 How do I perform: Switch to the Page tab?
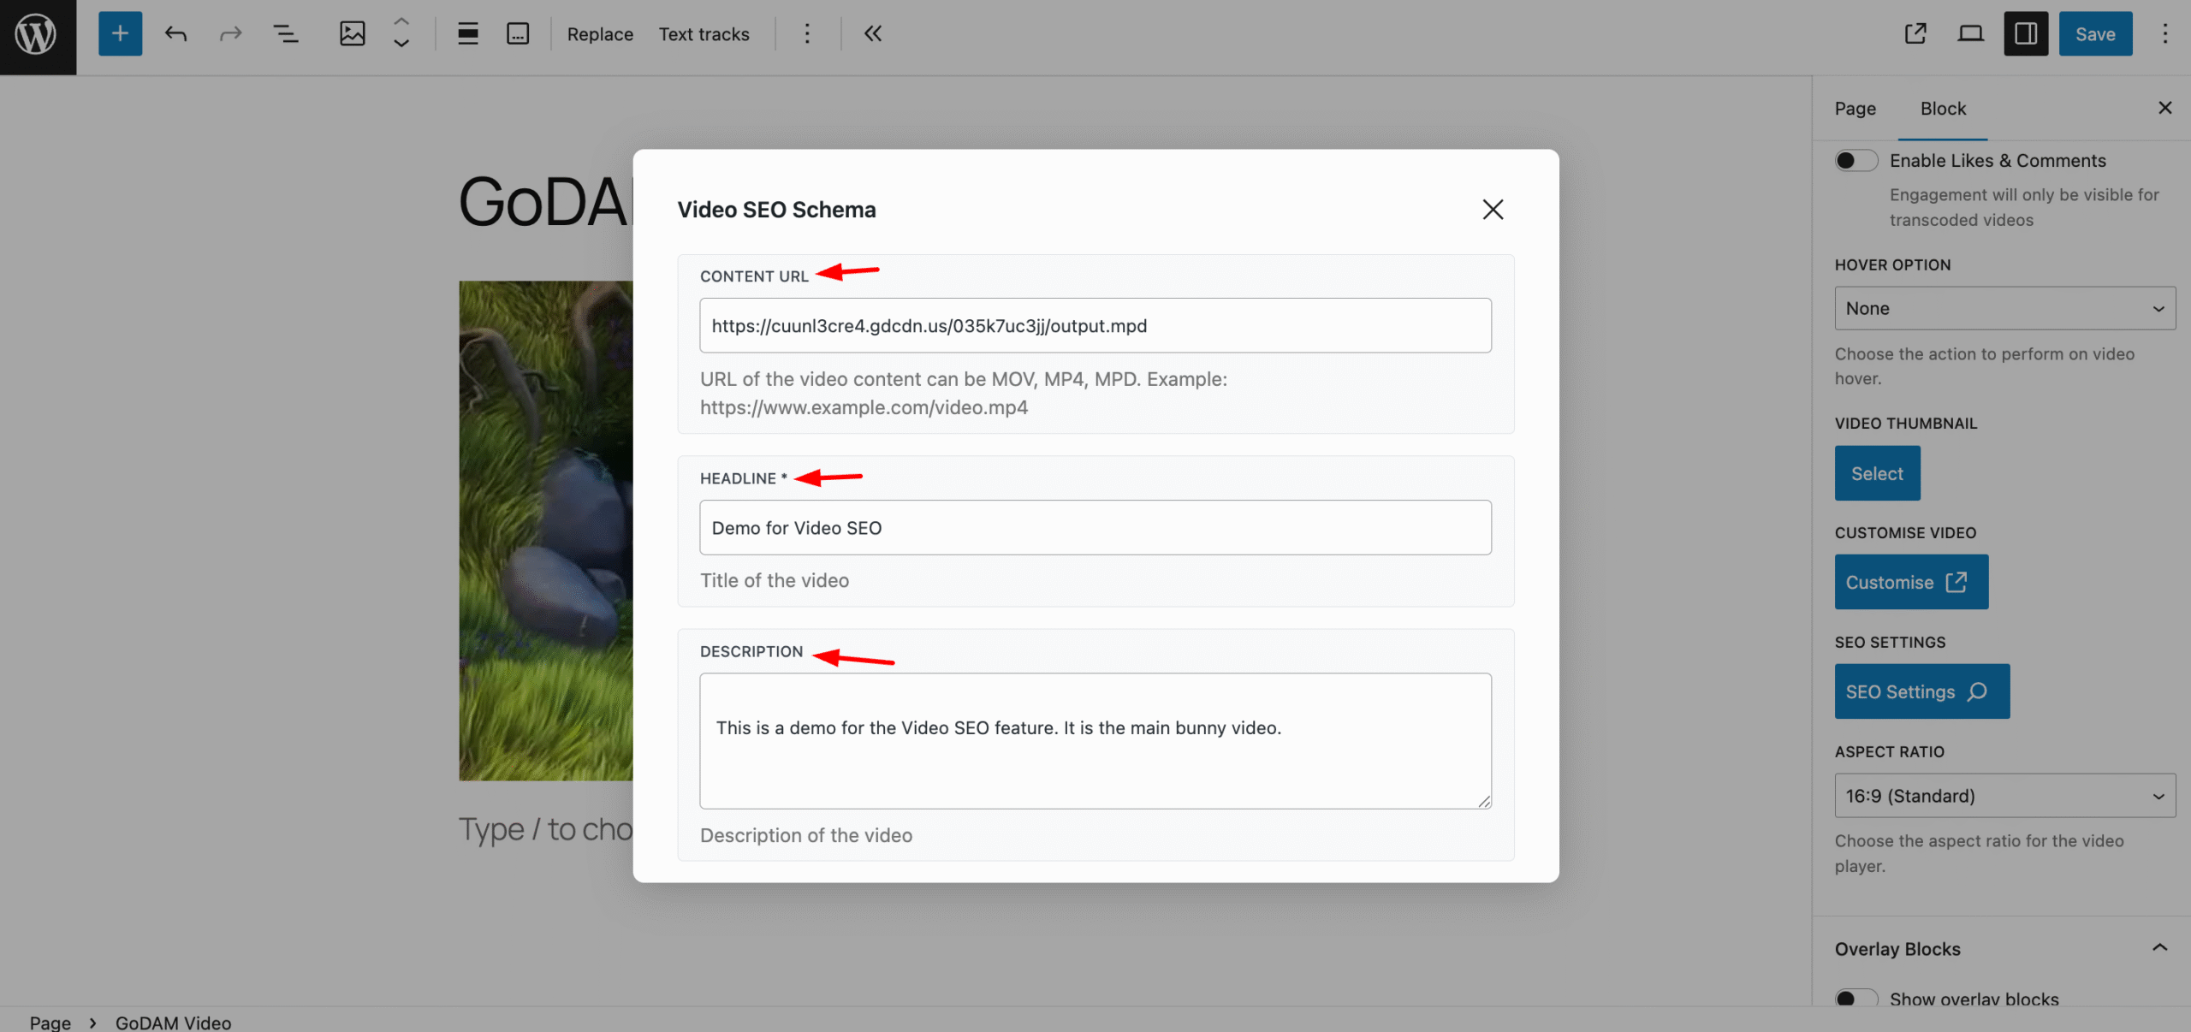point(1855,109)
